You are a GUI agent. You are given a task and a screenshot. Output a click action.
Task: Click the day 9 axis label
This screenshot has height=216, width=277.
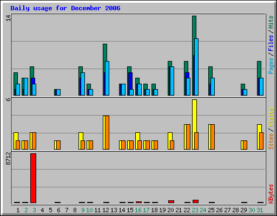(83, 210)
